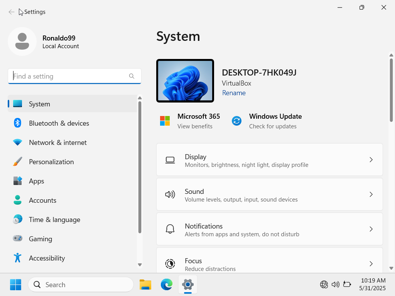Image resolution: width=395 pixels, height=296 pixels.
Task: Open the Display settings card
Action: 270,160
